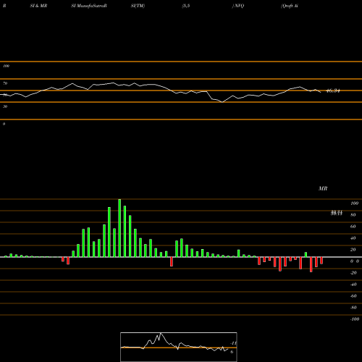The image size is (362, 362).
Task: Click the MR axis label -60
Action: coord(353,296)
